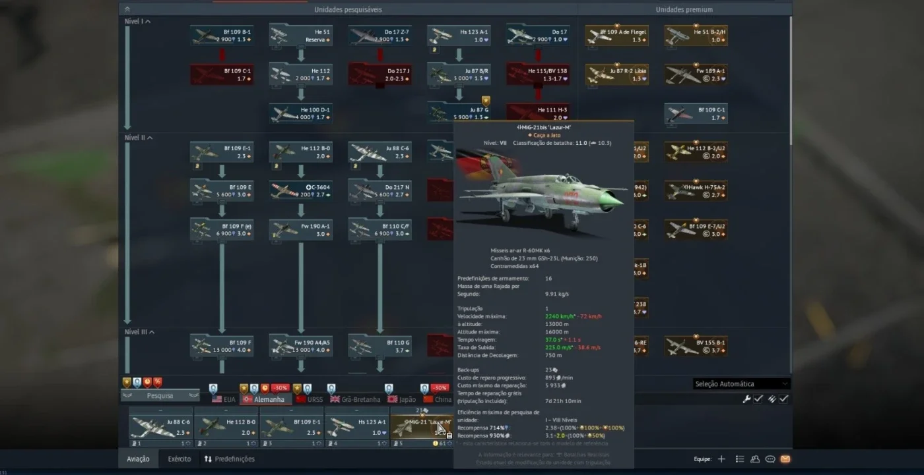This screenshot has height=475, width=924.
Task: Click the -30% discount tag above Alemanha
Action: pos(280,389)
